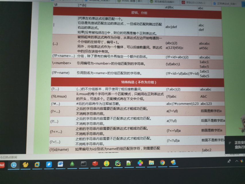
Task: Click the 今日热点新闻 status bar text
Action: 9,157
